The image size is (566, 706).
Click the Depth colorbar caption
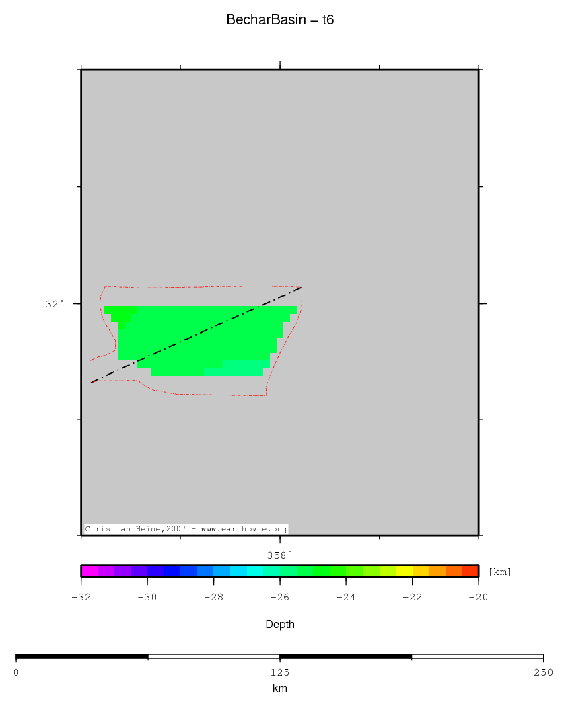click(279, 625)
